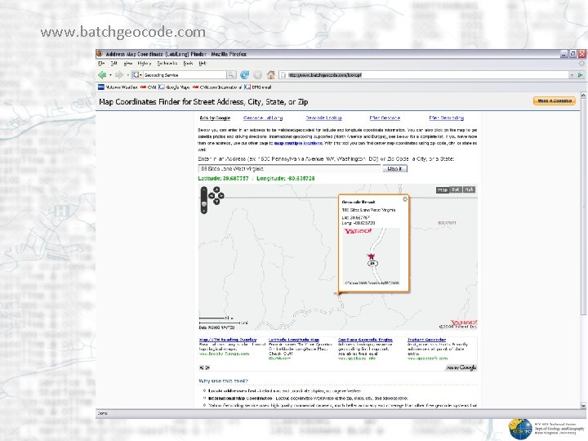
Task: Open the Google Maps bookmark
Action: pos(175,87)
